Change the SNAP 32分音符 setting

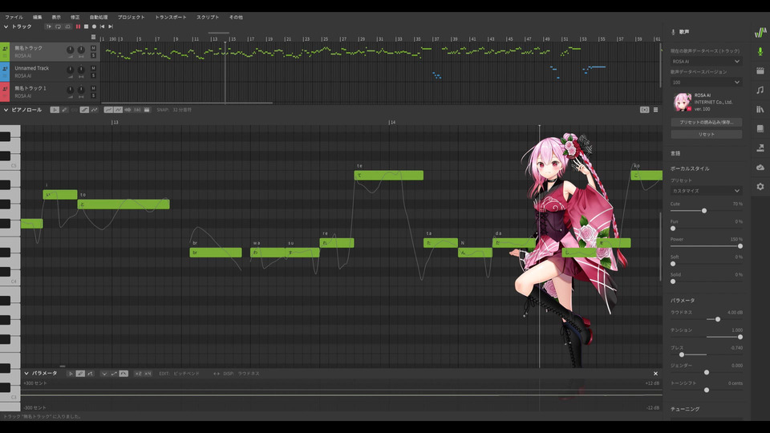pyautogui.click(x=174, y=110)
